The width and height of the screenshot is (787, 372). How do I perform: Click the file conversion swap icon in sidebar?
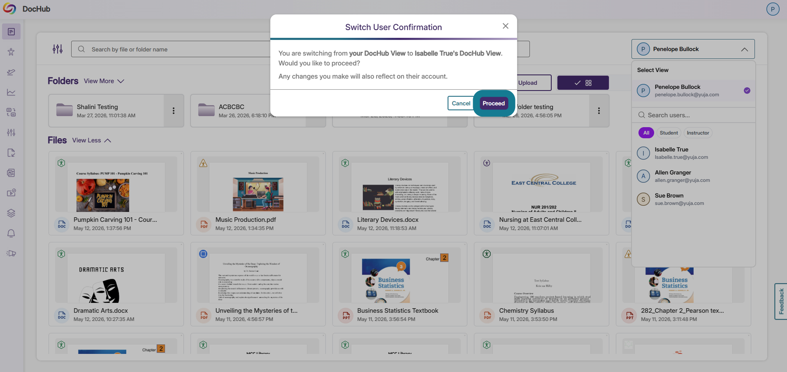click(11, 112)
